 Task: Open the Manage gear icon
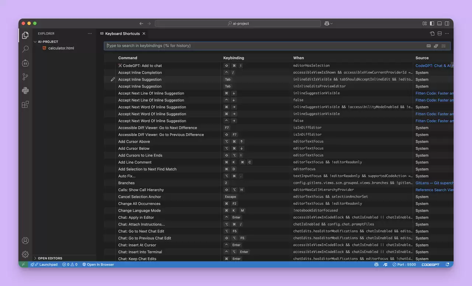25,254
